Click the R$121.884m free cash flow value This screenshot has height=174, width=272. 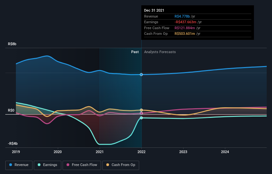point(185,28)
